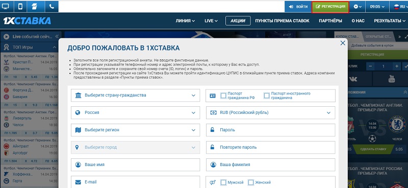The height and width of the screenshot is (188, 408).
Task: Click the YouTube icon
Action: pyautogui.click(x=391, y=79)
